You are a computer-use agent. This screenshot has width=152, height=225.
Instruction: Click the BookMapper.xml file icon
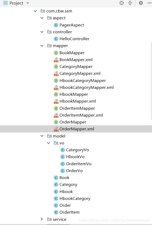click(56, 60)
